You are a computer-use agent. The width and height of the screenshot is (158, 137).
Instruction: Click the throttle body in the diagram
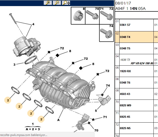point(27,46)
